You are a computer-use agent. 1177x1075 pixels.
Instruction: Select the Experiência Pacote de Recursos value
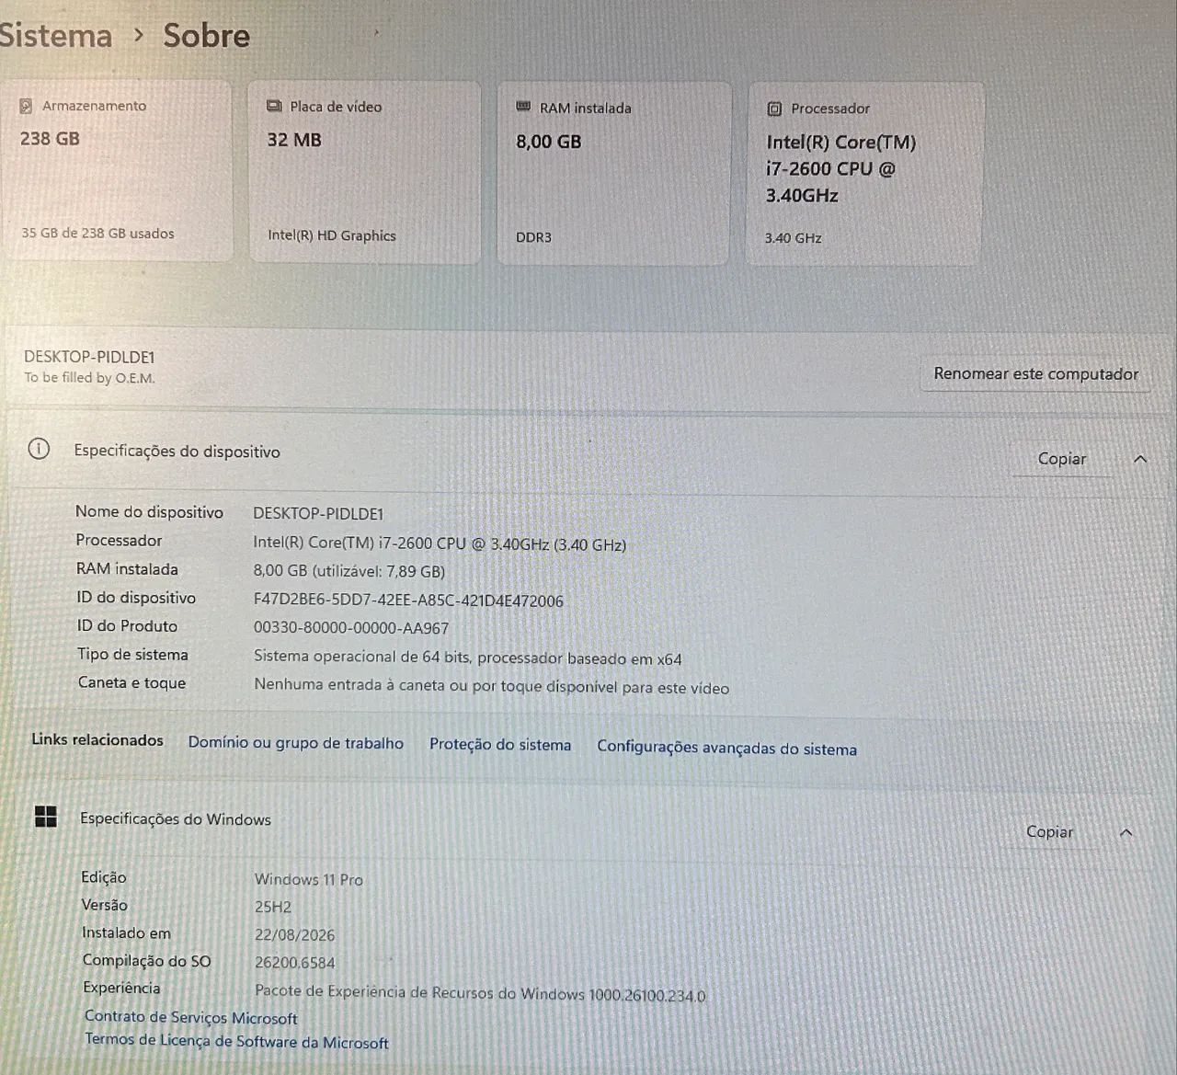(480, 994)
